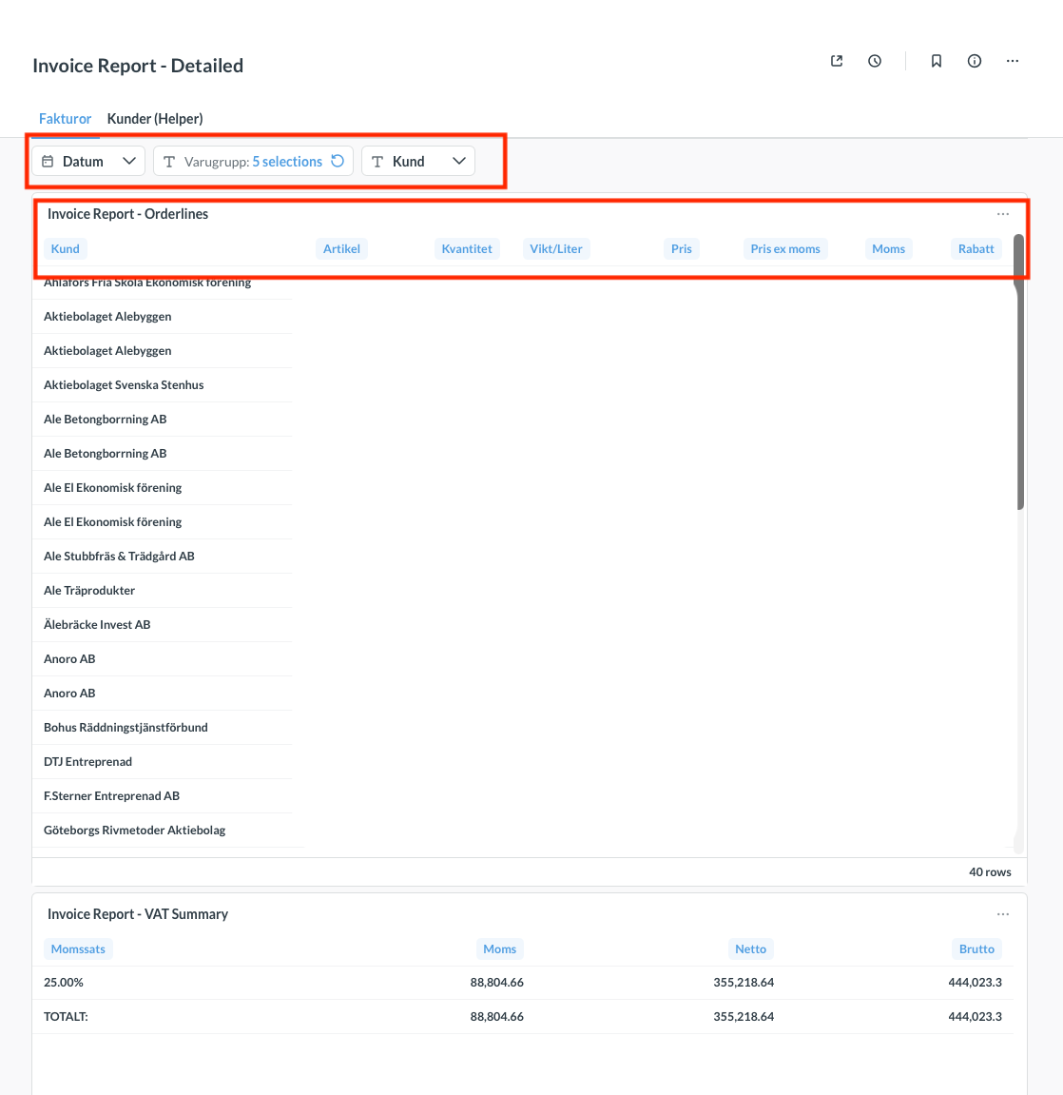Click the Momssats column header
The height and width of the screenshot is (1095, 1063).
(x=78, y=949)
